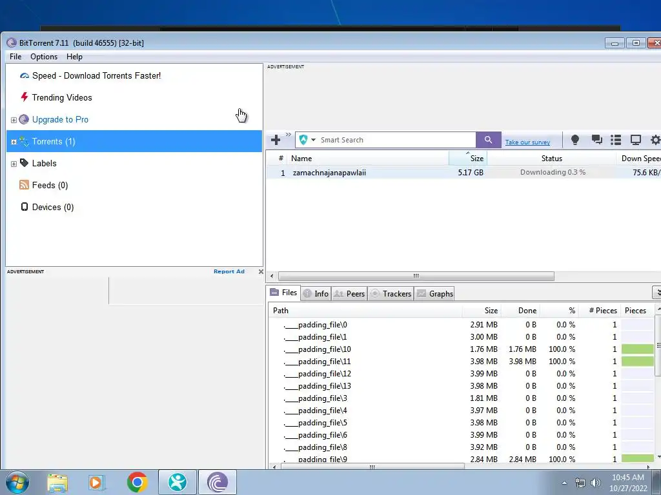Open the Help menu

click(x=74, y=57)
